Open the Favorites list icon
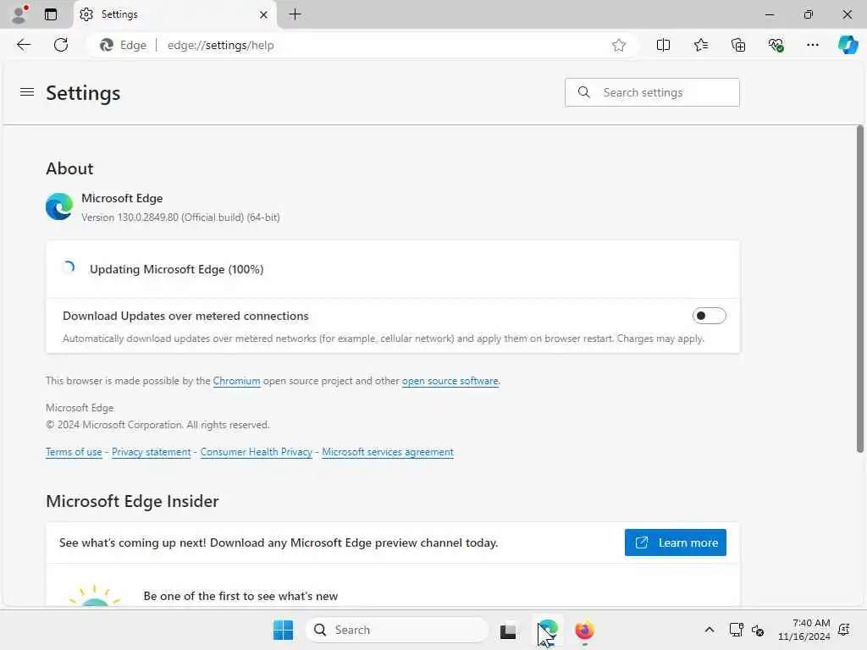The image size is (867, 650). pyautogui.click(x=700, y=46)
